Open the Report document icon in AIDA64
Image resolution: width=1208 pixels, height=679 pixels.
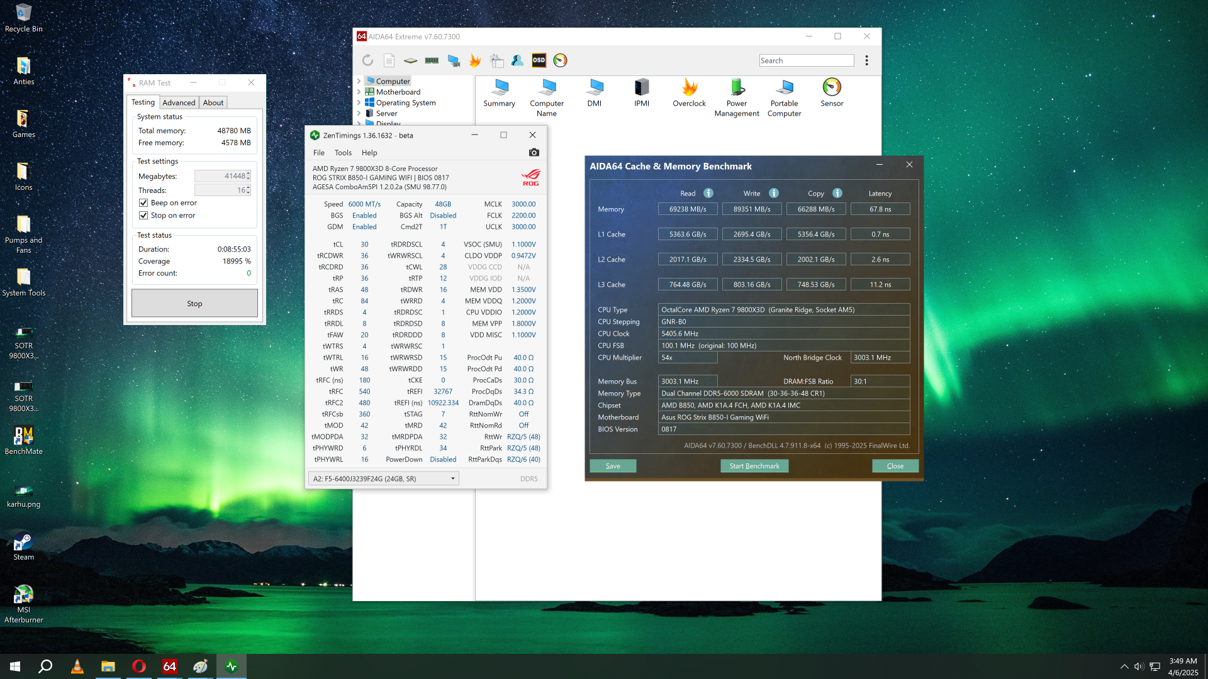point(389,60)
